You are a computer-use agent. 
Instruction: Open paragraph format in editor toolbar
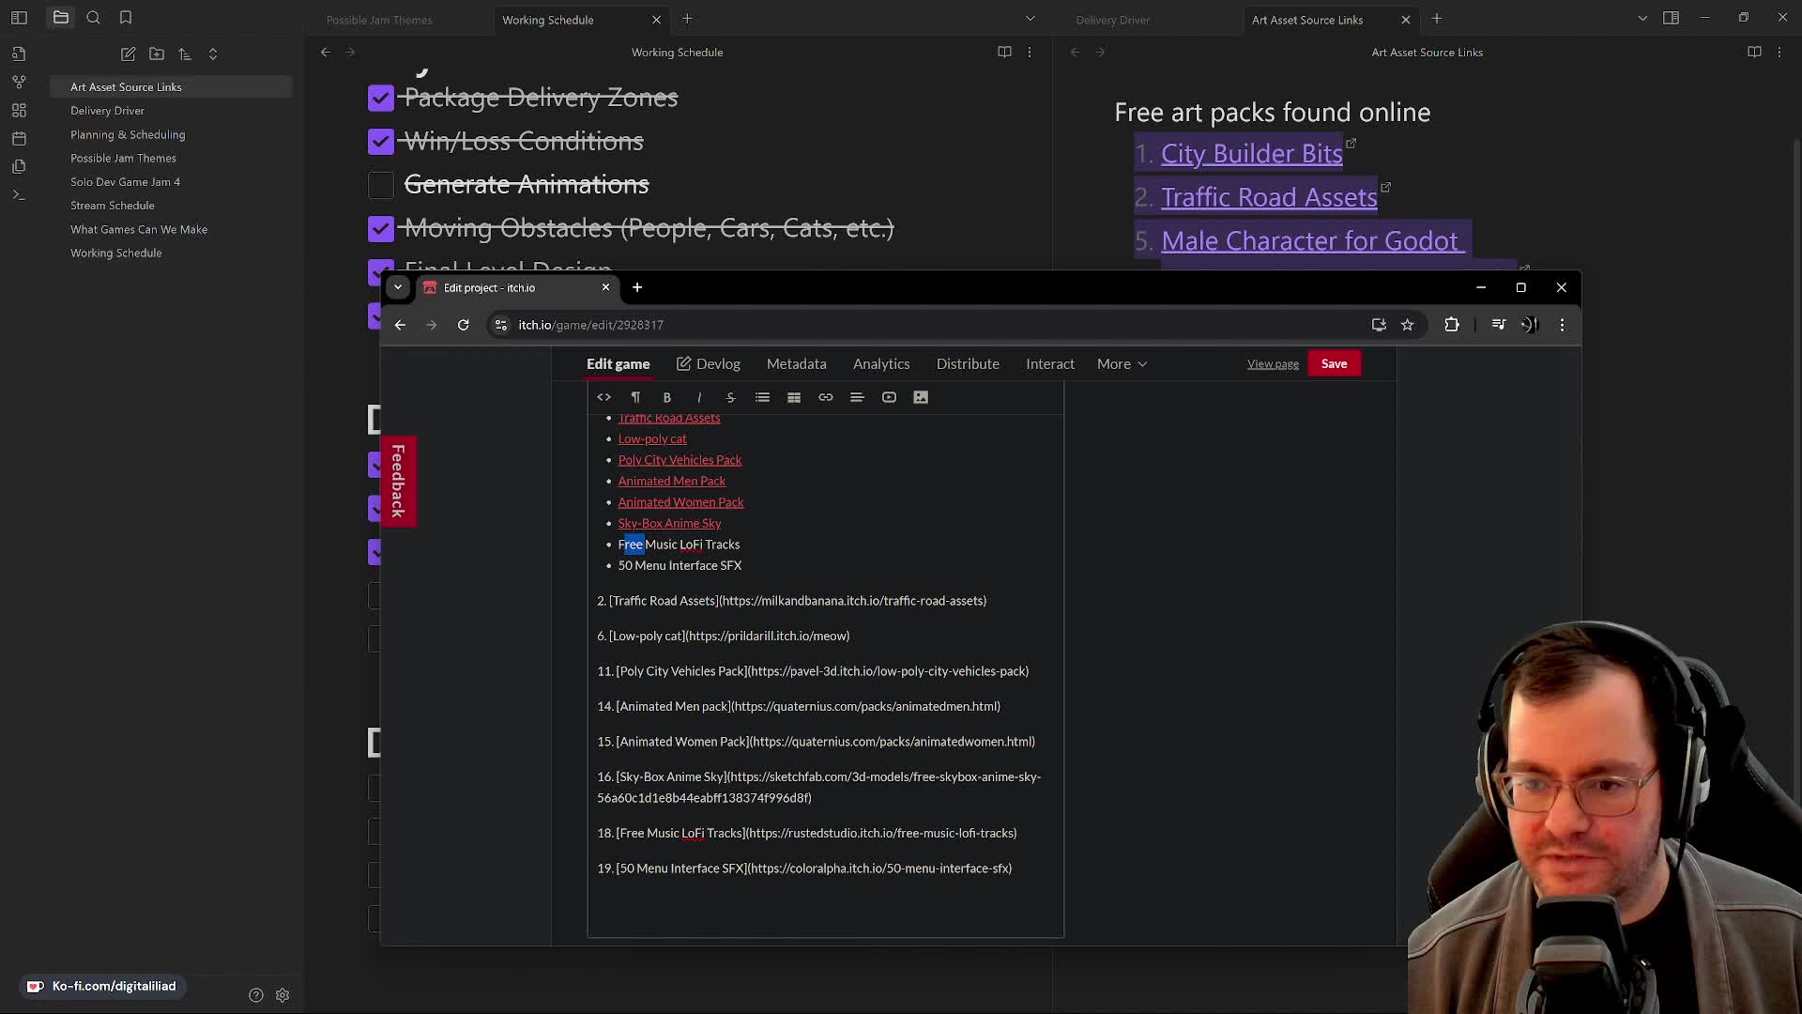click(635, 397)
